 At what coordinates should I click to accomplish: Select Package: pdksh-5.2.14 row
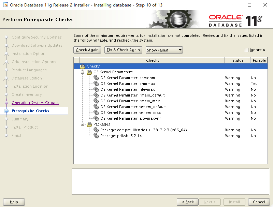coord(171,136)
